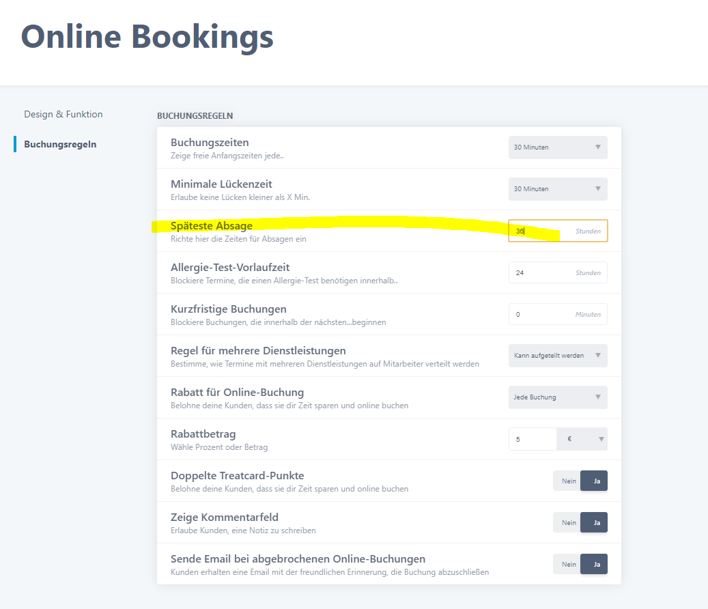Image resolution: width=708 pixels, height=609 pixels.
Task: Open the Rabattbetrag currency unit dropdown
Action: click(x=582, y=439)
